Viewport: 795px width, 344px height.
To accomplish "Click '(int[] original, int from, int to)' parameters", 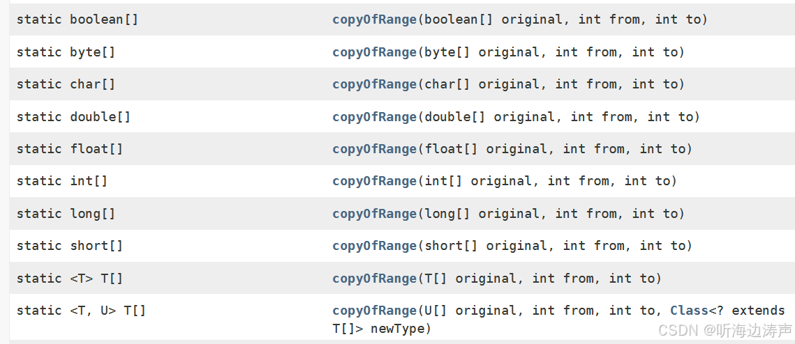I will click(x=547, y=181).
